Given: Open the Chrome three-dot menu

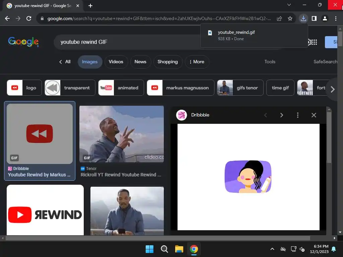Looking at the screenshot, I should pyautogui.click(x=336, y=19).
